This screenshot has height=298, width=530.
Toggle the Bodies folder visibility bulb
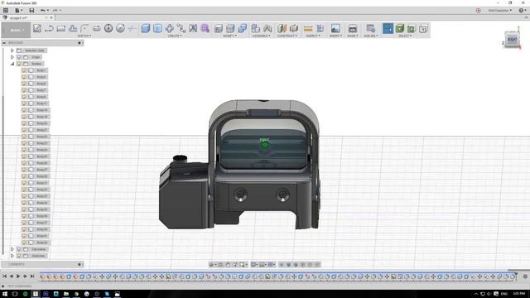tap(19, 64)
